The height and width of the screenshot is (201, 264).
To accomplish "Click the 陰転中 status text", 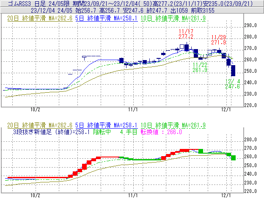I will tap(102, 132).
